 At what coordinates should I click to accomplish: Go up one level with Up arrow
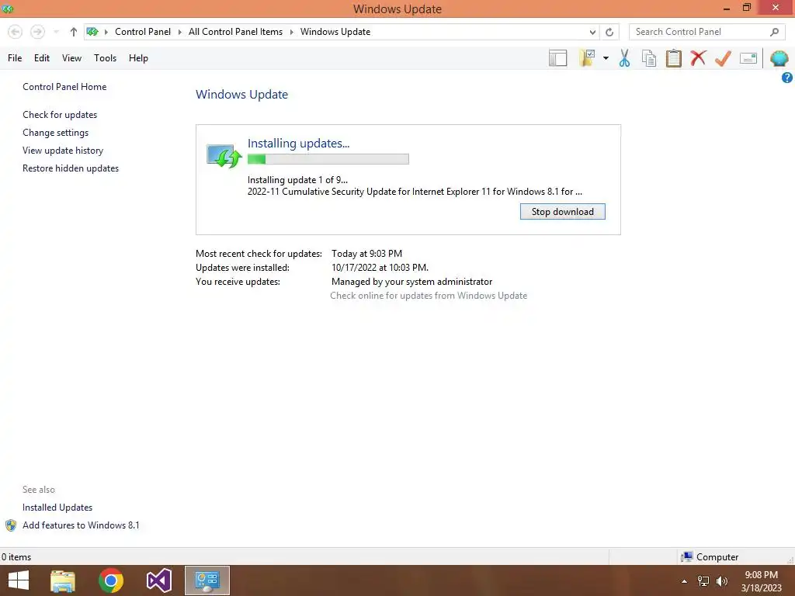tap(74, 32)
